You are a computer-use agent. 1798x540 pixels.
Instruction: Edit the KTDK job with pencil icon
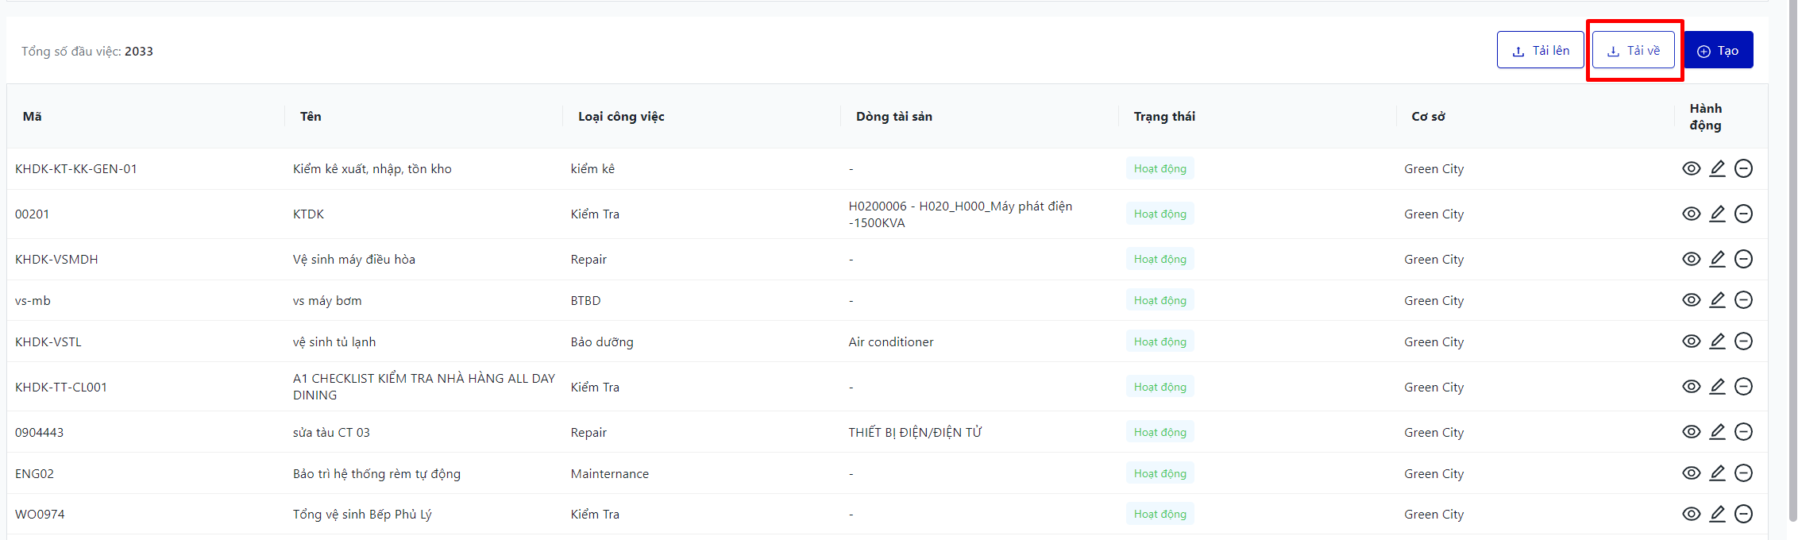1717,214
